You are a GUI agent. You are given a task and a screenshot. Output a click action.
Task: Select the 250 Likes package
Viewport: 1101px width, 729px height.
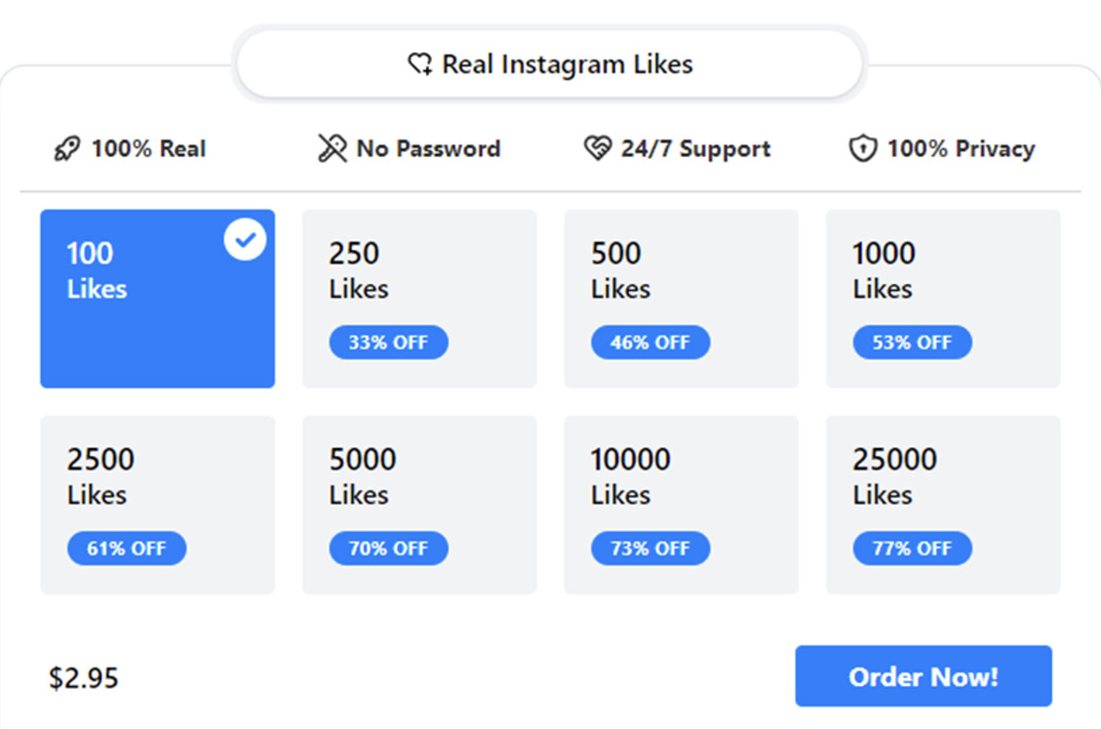pyautogui.click(x=418, y=298)
